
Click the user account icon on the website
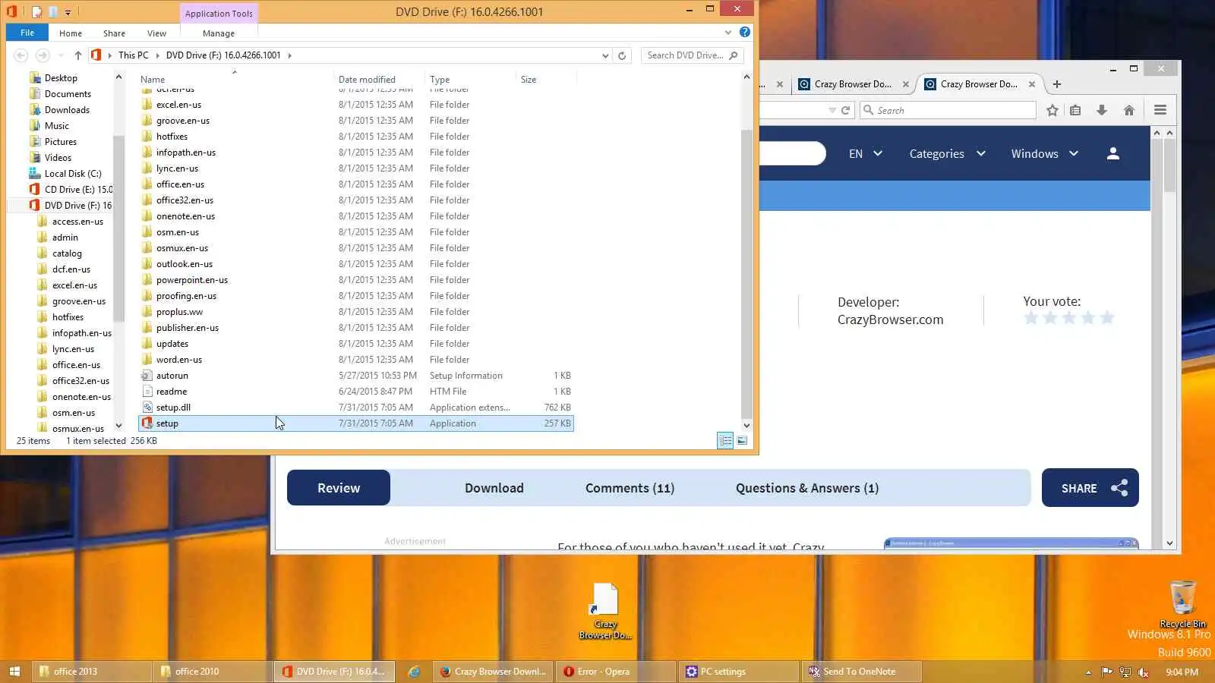(1113, 153)
